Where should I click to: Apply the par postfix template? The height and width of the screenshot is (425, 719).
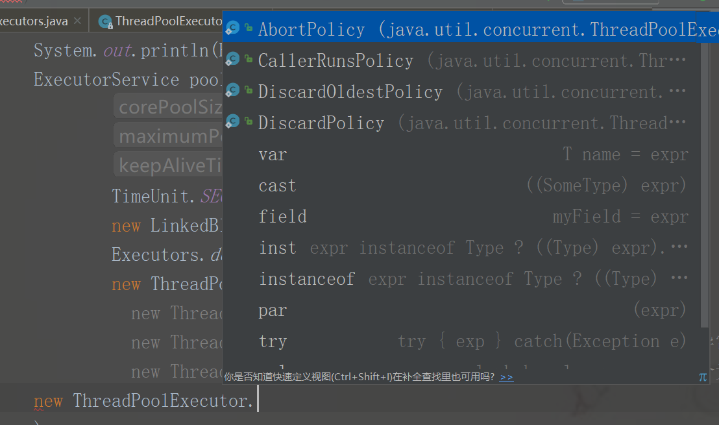click(x=462, y=310)
